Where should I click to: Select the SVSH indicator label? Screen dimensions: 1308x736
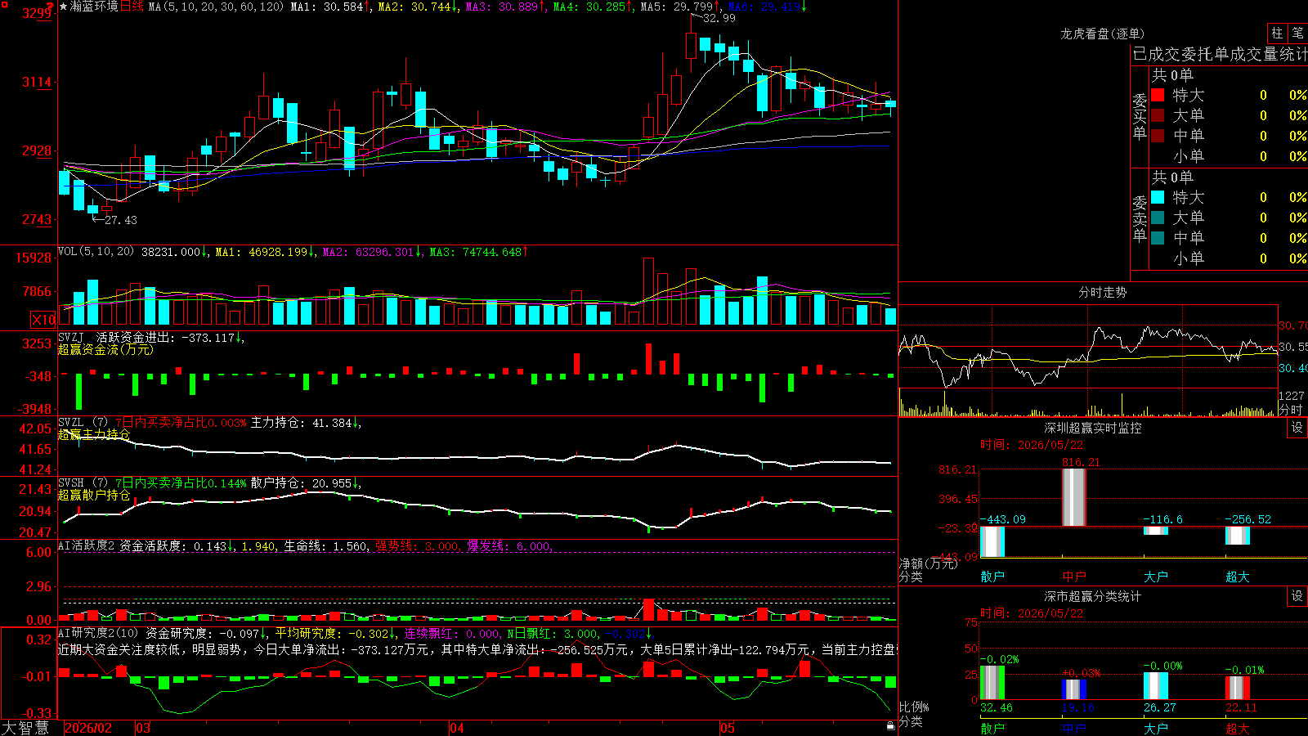click(x=71, y=482)
